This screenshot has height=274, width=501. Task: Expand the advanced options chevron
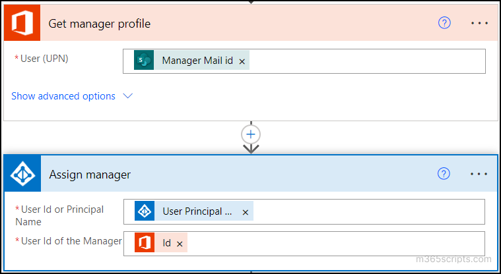[x=128, y=96]
